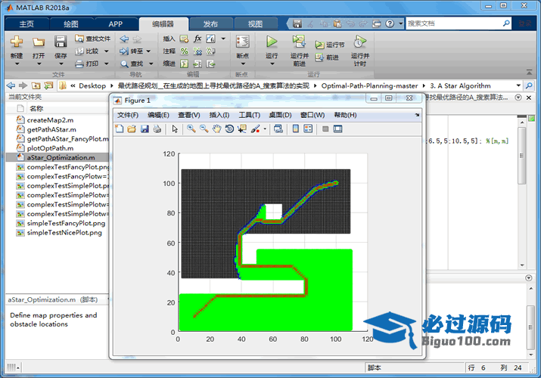The width and height of the screenshot is (541, 378).
Task: Click the 运行并前进 (Run and Advance) icon
Action: coord(299,42)
